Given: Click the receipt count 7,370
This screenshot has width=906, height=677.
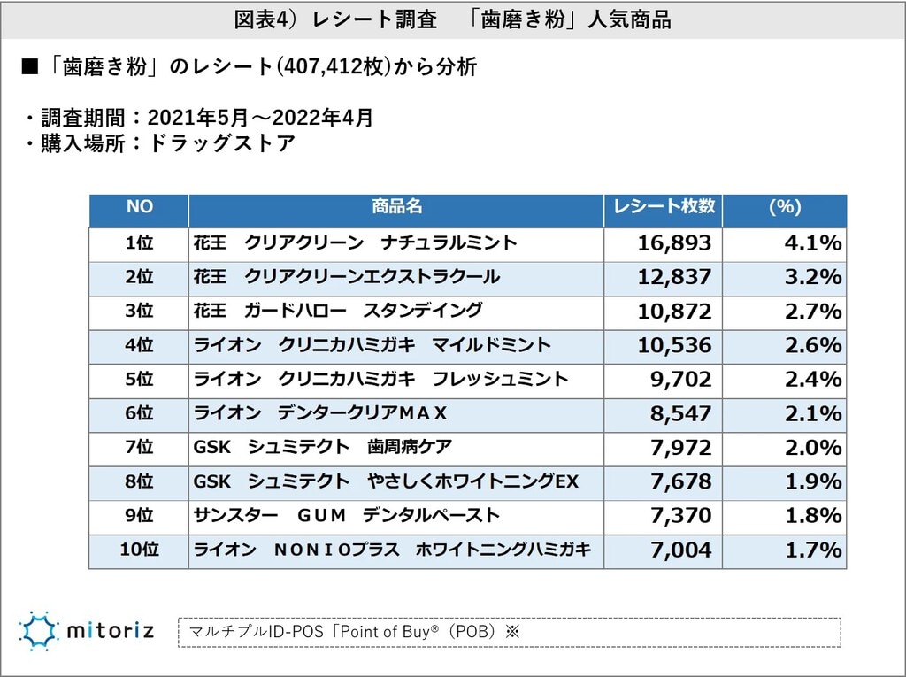Looking at the screenshot, I should (x=680, y=516).
